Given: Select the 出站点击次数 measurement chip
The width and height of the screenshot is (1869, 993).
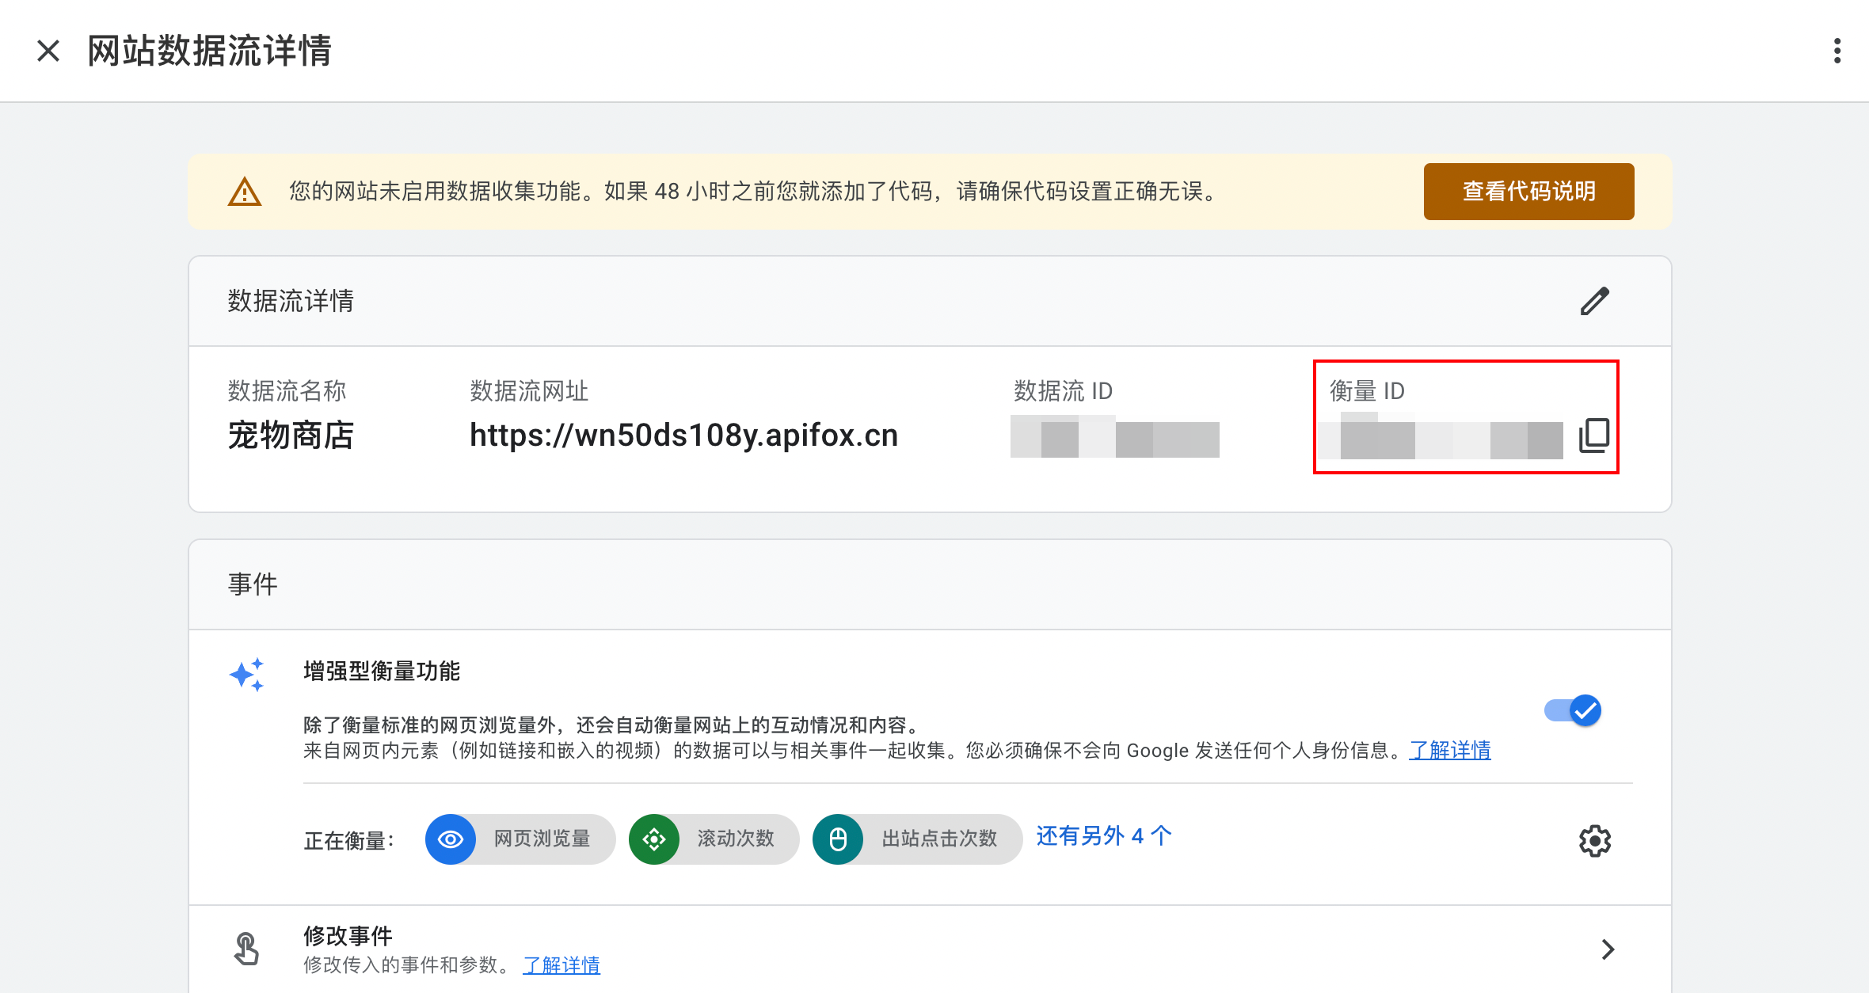Looking at the screenshot, I should coord(915,839).
